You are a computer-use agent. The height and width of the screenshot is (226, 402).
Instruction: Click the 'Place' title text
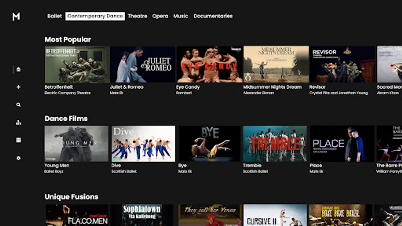click(x=316, y=165)
